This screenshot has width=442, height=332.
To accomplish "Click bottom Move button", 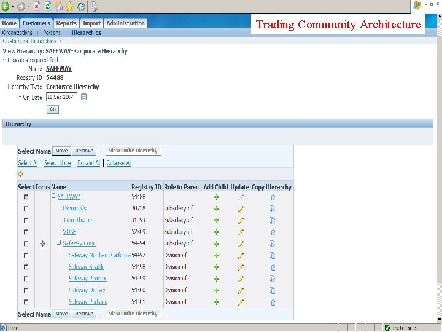I will 61,314.
